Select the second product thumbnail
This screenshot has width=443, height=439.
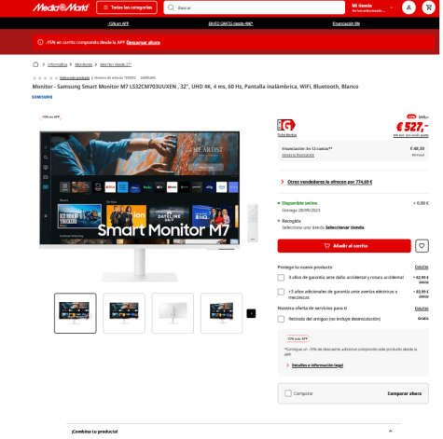point(124,313)
